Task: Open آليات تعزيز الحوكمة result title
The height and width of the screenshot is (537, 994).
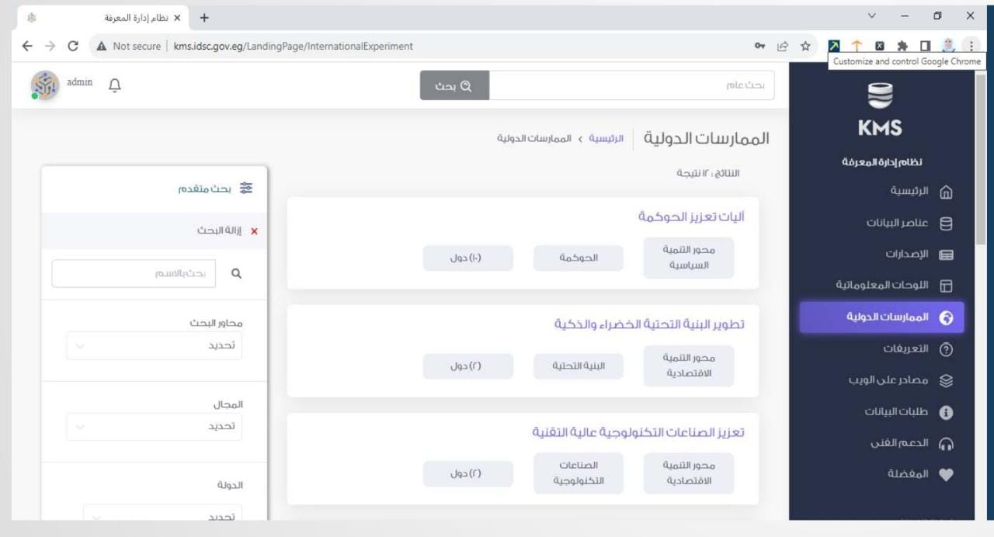Action: tap(690, 217)
